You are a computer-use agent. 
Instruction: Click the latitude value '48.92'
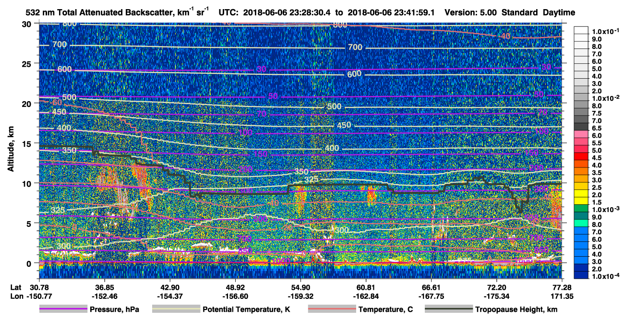(x=235, y=287)
